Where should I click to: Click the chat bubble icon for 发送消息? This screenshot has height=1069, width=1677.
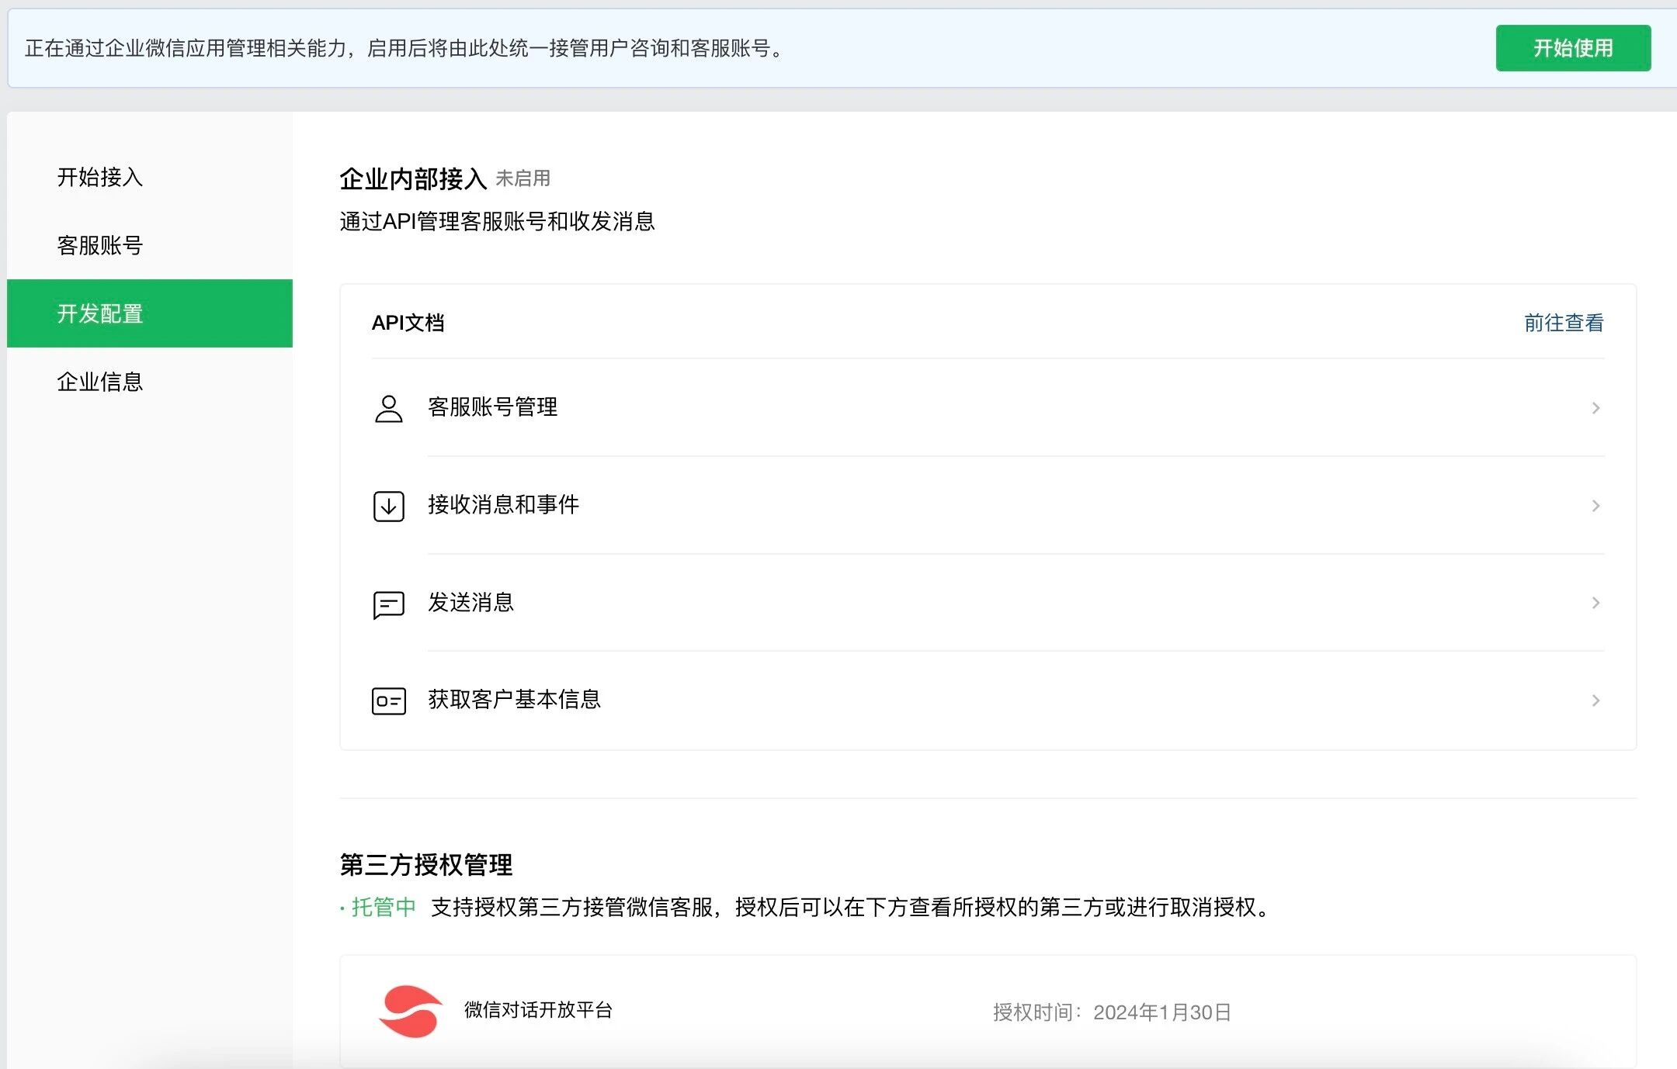[388, 604]
